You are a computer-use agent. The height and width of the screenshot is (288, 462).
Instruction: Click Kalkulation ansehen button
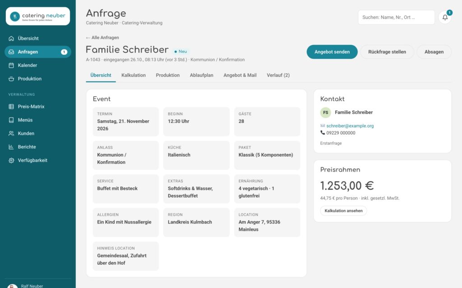coord(343,211)
